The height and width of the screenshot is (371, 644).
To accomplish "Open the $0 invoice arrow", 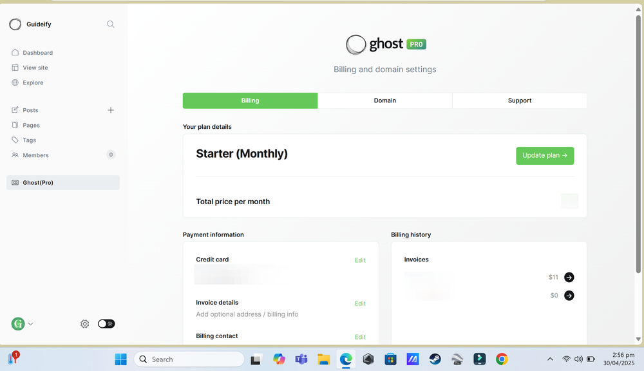I will click(569, 296).
